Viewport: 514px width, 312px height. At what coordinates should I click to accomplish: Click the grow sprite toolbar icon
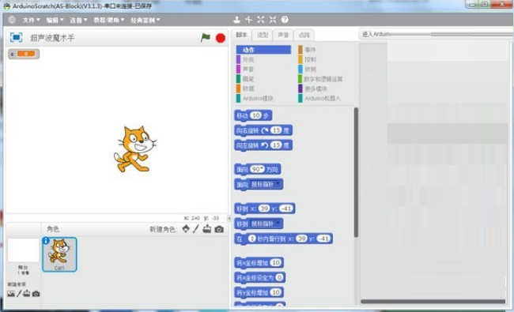(x=261, y=20)
